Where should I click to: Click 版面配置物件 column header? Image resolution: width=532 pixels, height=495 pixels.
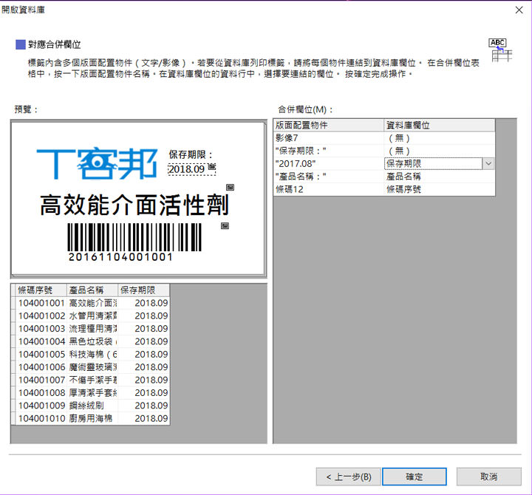pos(329,125)
